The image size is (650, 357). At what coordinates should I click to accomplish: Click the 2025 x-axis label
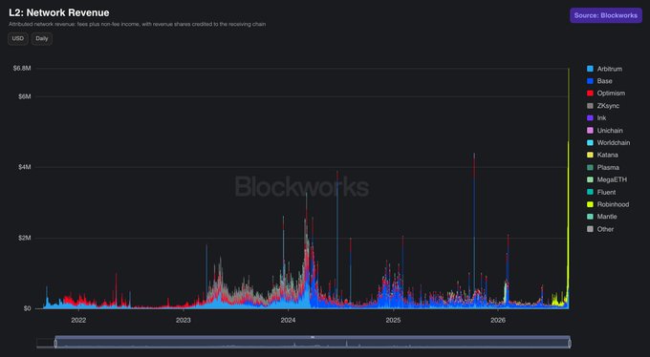click(393, 320)
